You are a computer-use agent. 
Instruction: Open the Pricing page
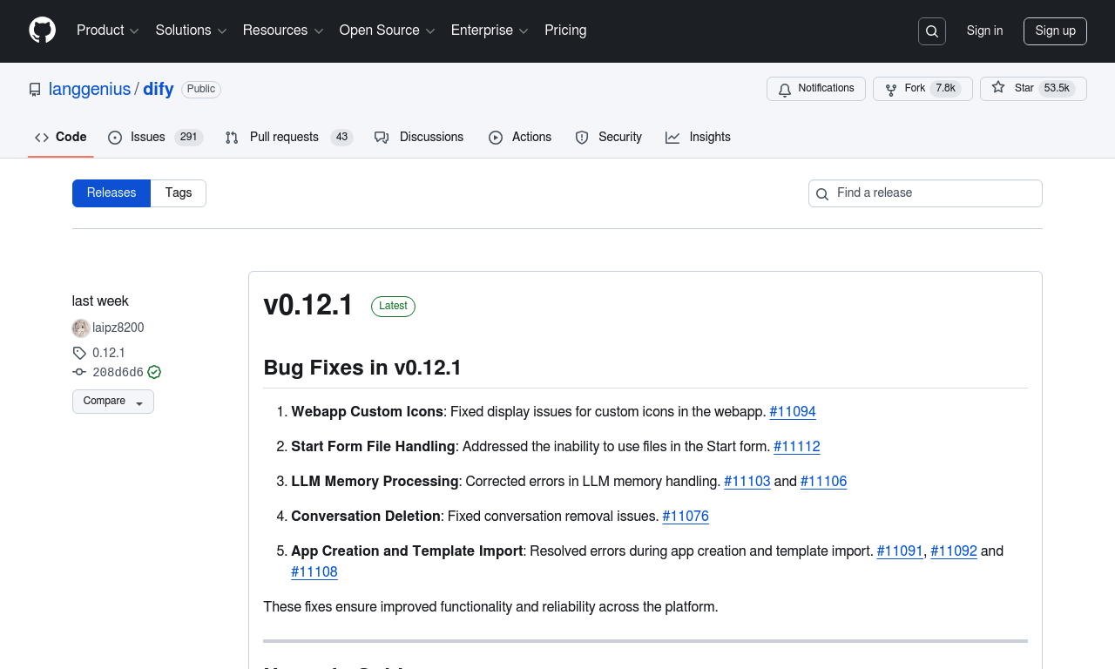click(565, 30)
